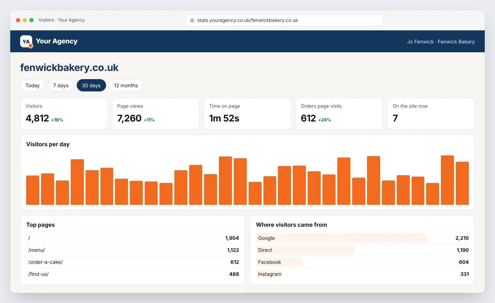
Task: Click the Visitors · Your Agency window title
Action: 62,20
